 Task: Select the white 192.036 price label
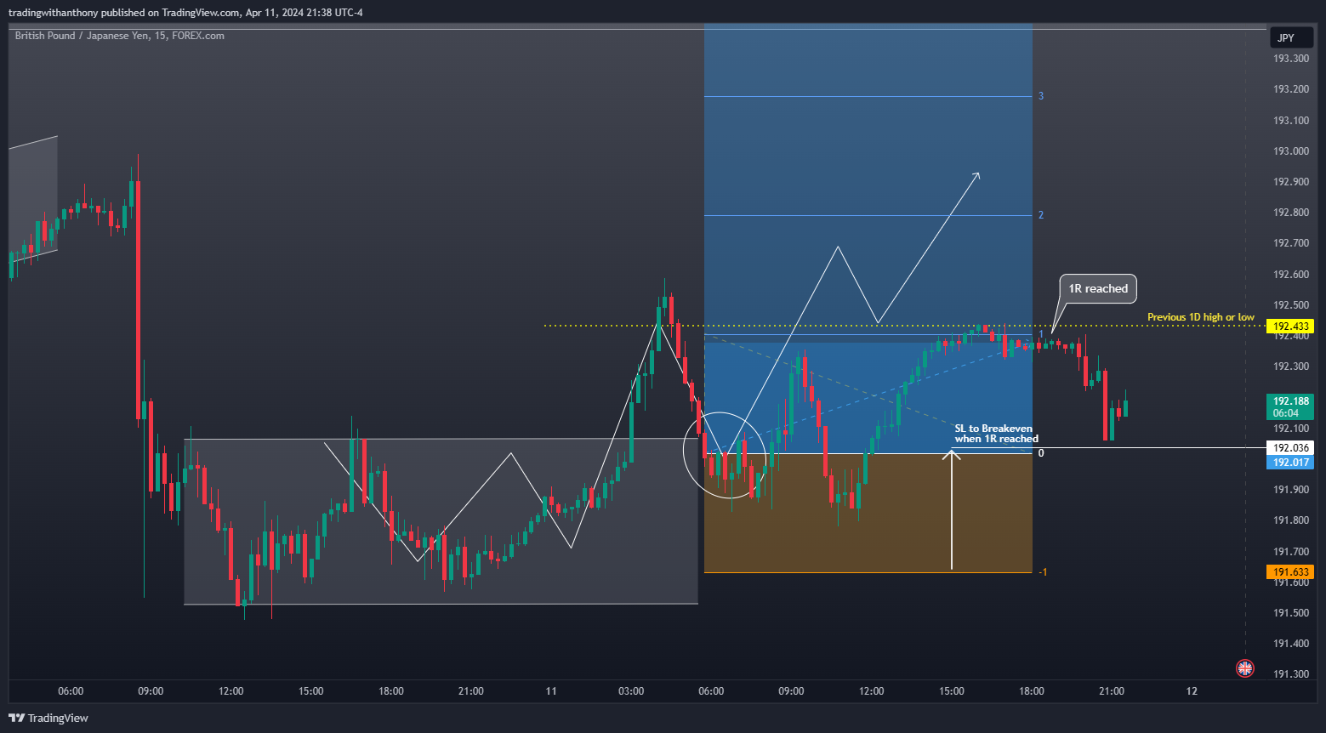point(1290,448)
